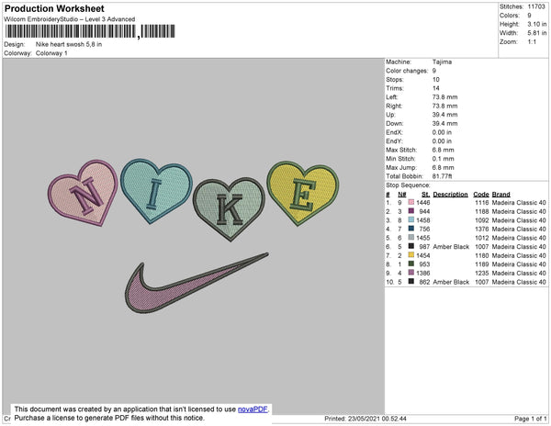Click 'Amber Black' description in row 10
Image resolution: width=551 pixels, height=426 pixels.
[x=451, y=282]
